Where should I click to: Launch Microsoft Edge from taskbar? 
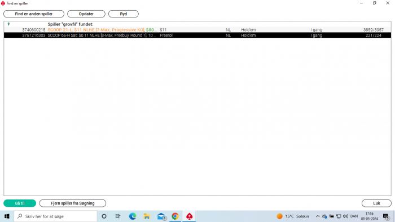click(133, 216)
